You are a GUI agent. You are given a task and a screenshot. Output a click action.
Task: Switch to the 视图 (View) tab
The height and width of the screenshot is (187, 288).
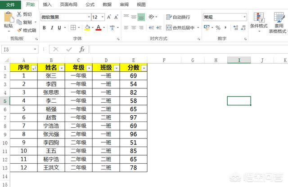tap(141, 4)
